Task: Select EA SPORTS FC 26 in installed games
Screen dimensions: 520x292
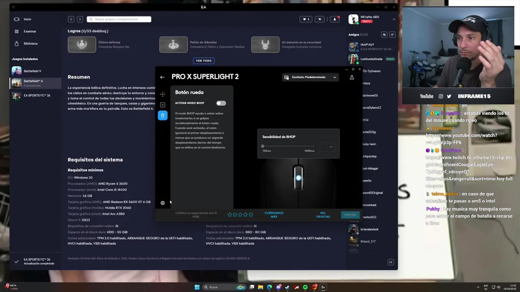Action: tap(35, 96)
